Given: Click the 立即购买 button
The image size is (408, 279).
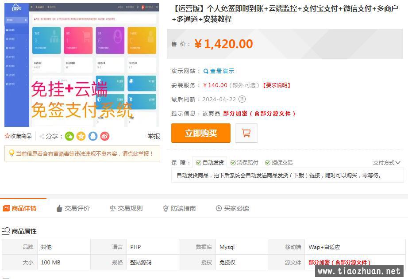Looking at the screenshot, I should point(201,133).
